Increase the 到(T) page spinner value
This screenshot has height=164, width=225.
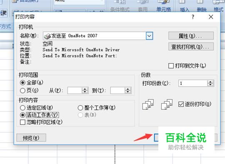pyautogui.click(x=128, y=89)
